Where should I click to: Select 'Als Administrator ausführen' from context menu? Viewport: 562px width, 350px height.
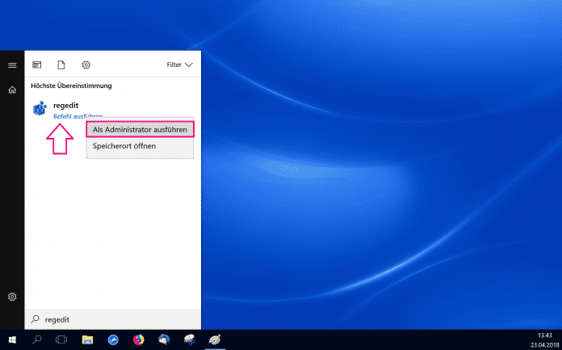(x=140, y=129)
